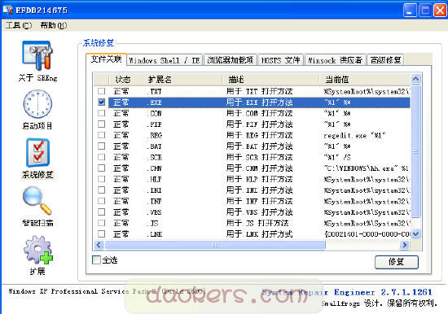This screenshot has height=314, width=448.
Task: Click the vertical scrollbar thumb
Action: point(415,151)
